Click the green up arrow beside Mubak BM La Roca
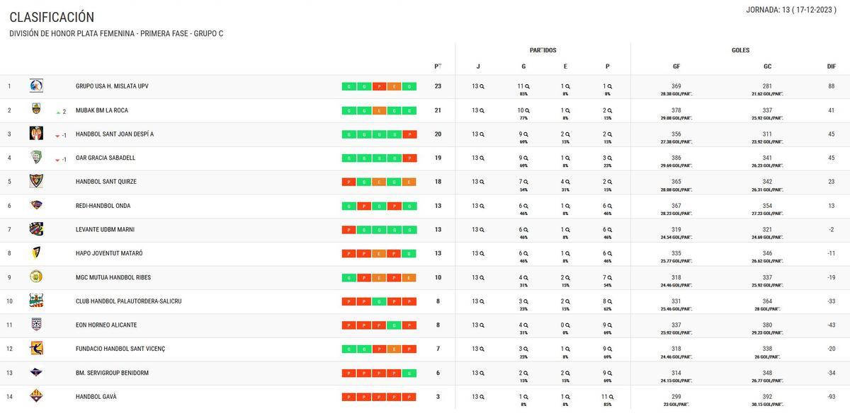This screenshot has width=850, height=418. (58, 112)
